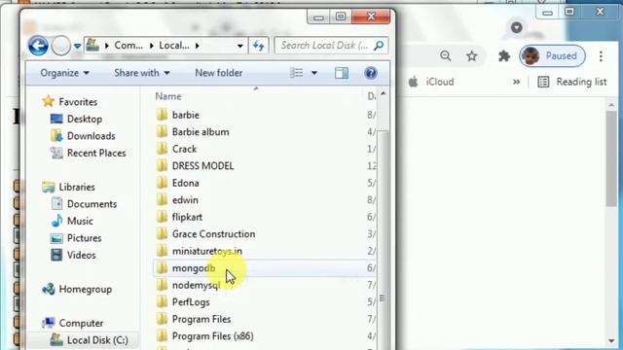Image resolution: width=623 pixels, height=350 pixels.
Task: Open the view options dropdown arrow
Action: [x=313, y=73]
